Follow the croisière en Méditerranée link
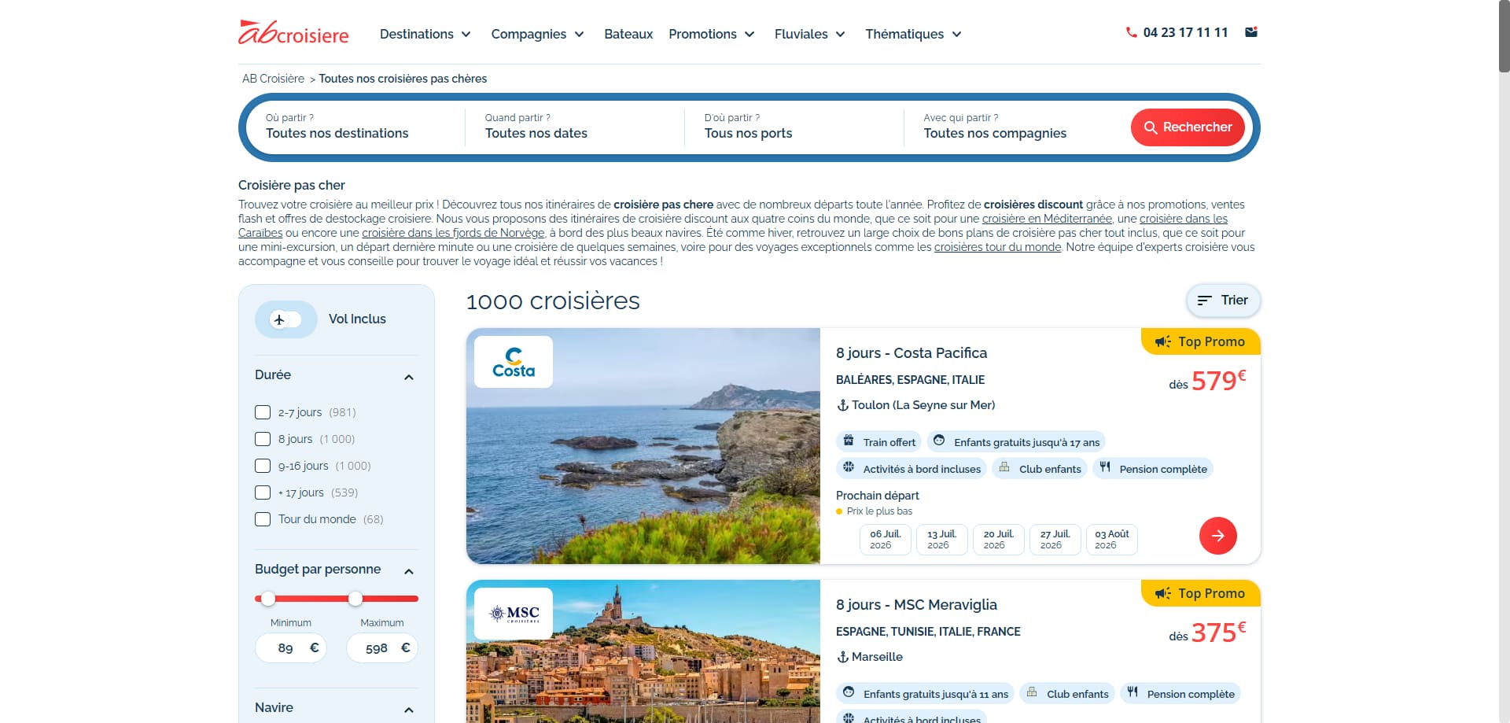Viewport: 1510px width, 723px height. click(x=1047, y=219)
